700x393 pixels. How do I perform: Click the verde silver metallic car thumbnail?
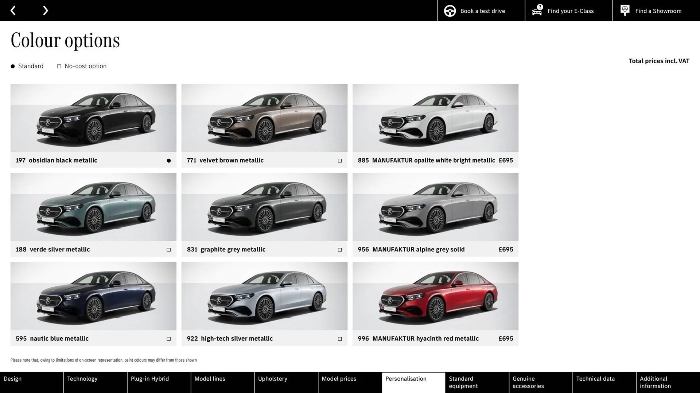93,207
